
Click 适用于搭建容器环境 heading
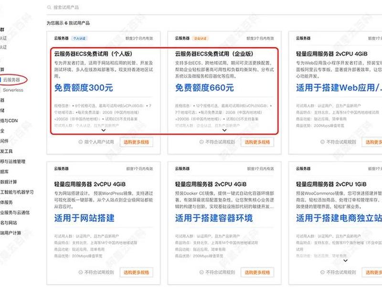coord(214,218)
